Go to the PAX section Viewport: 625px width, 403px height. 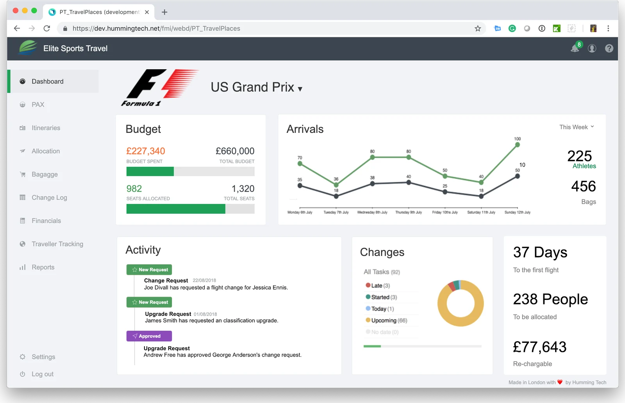coord(38,105)
